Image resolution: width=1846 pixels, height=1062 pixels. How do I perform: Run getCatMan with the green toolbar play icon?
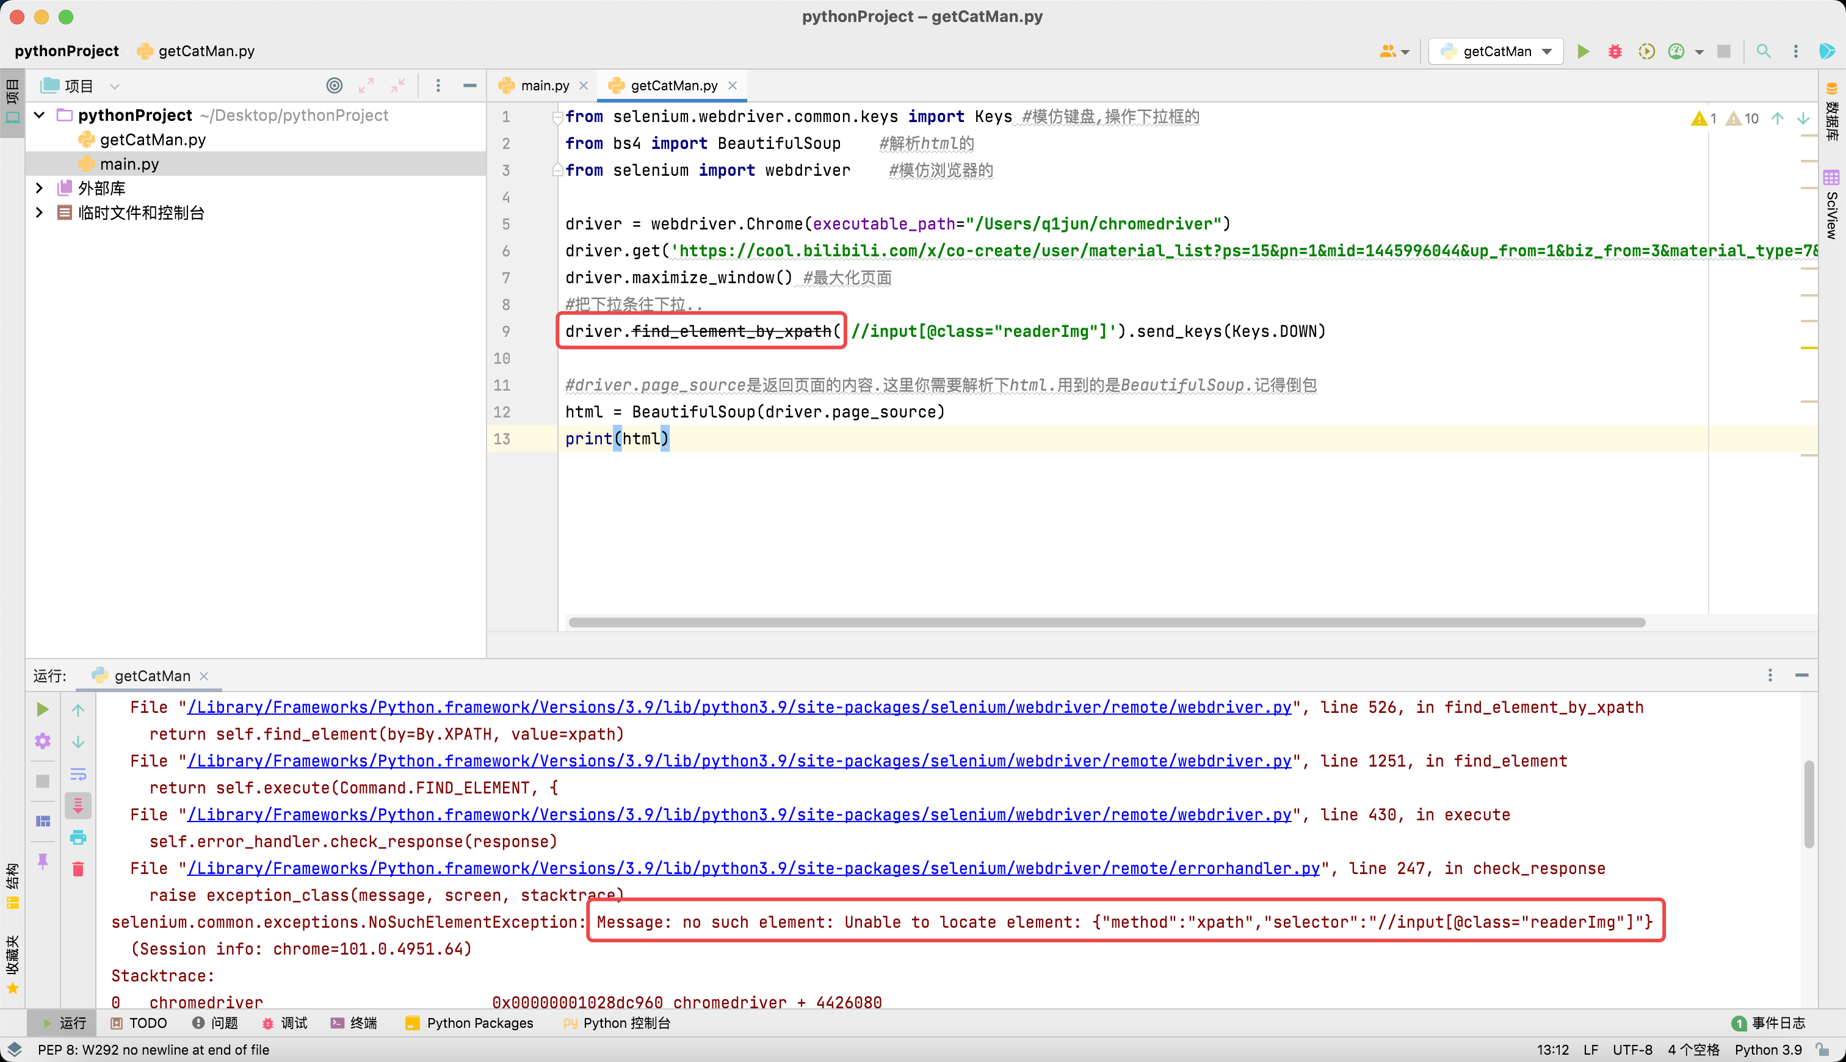click(x=1583, y=51)
